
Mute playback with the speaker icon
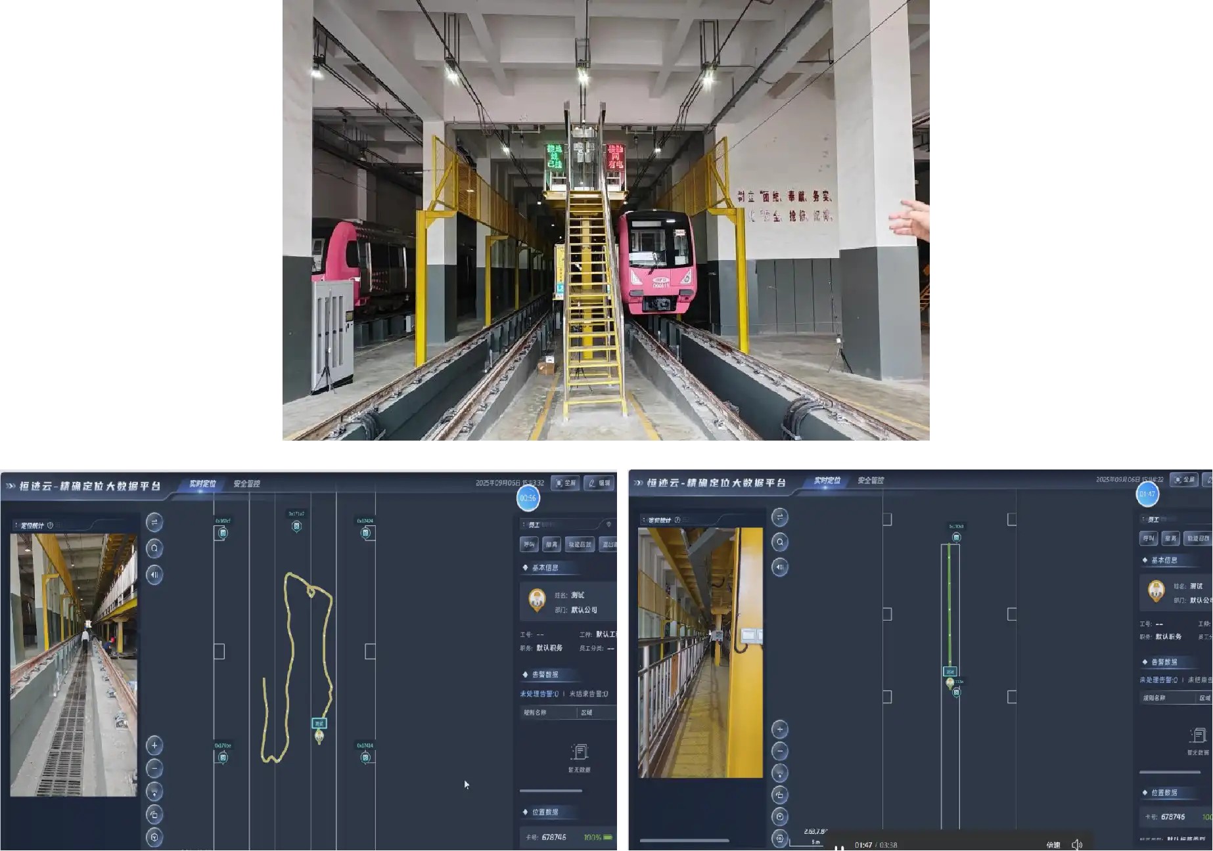click(1078, 844)
